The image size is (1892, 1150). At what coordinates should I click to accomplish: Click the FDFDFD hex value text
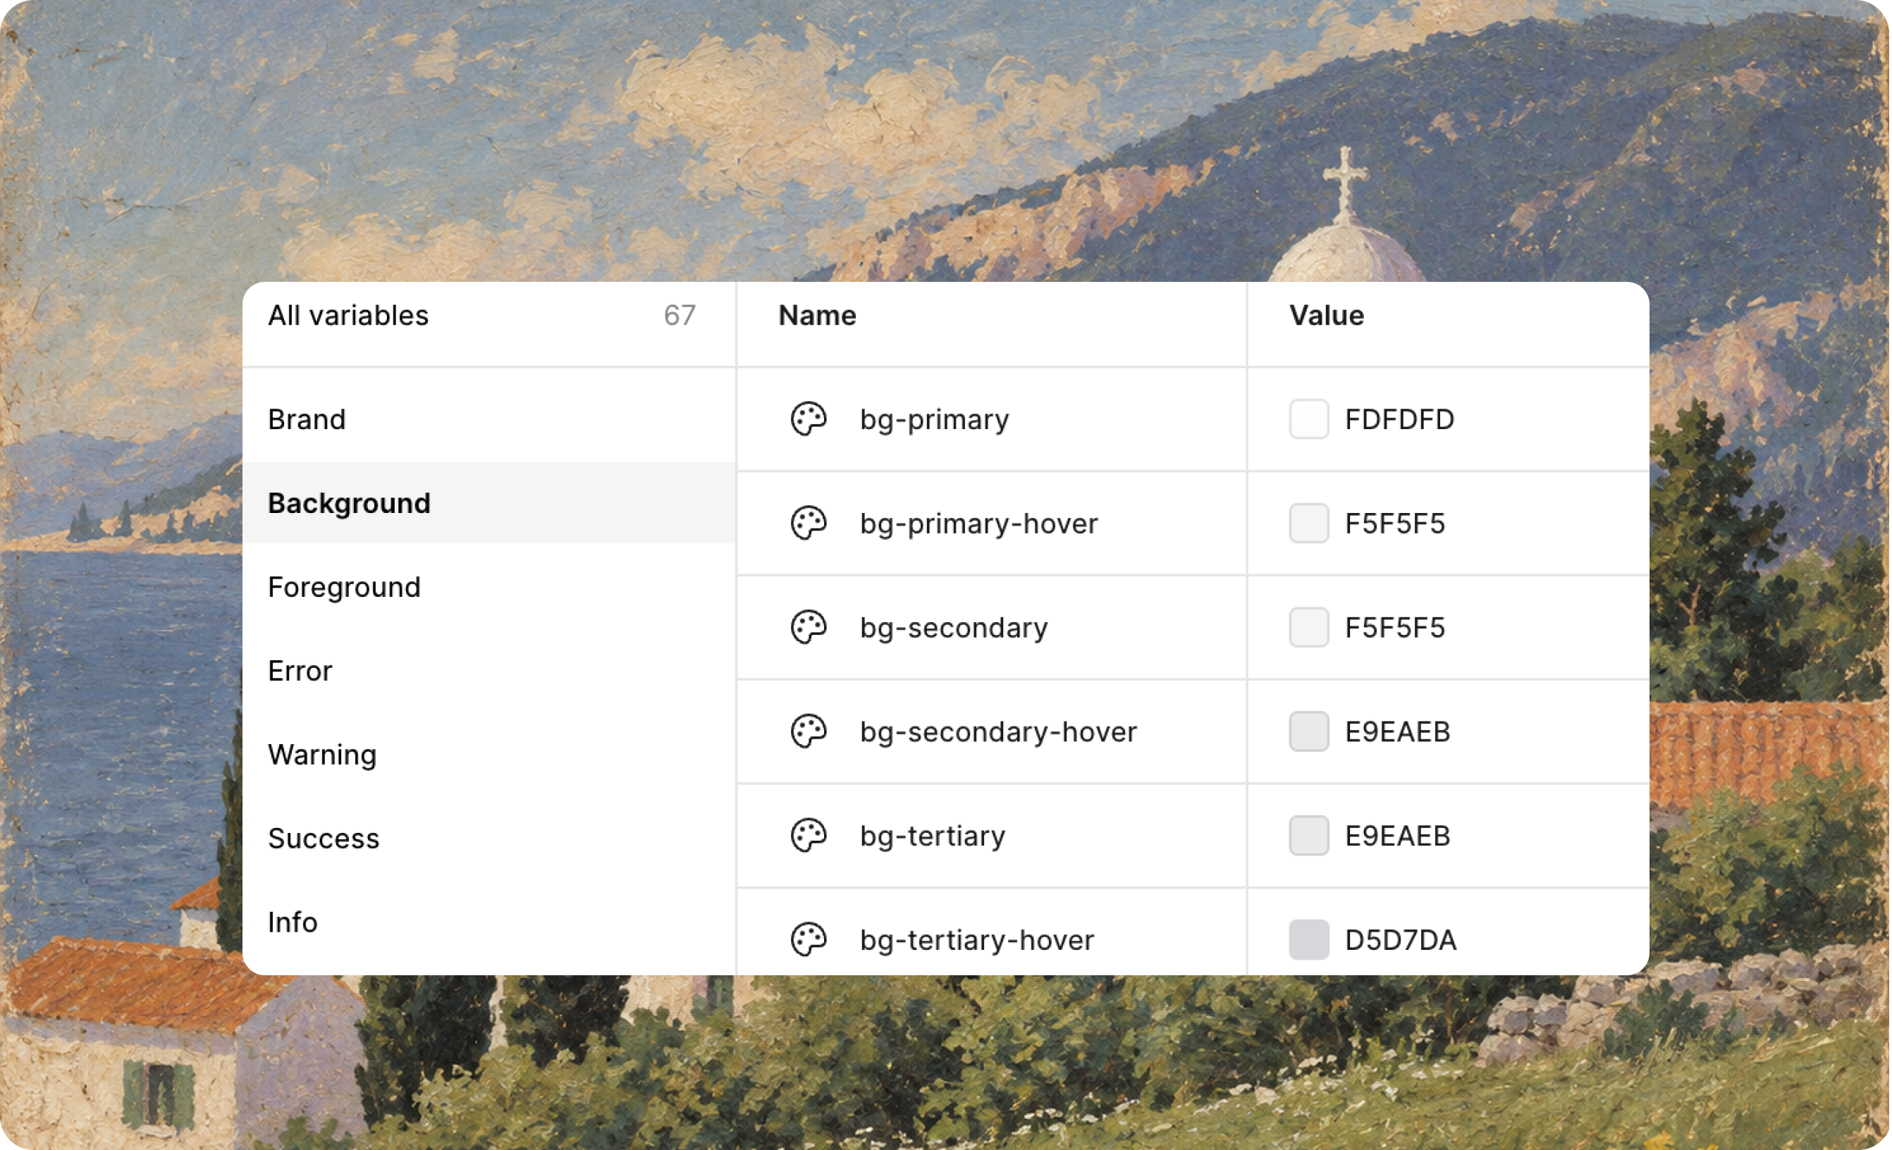click(1400, 420)
